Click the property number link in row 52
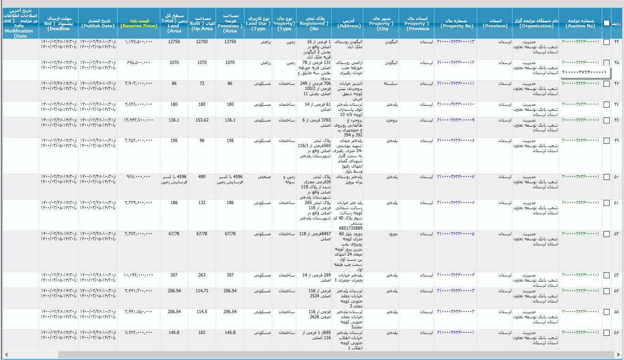 455,234
